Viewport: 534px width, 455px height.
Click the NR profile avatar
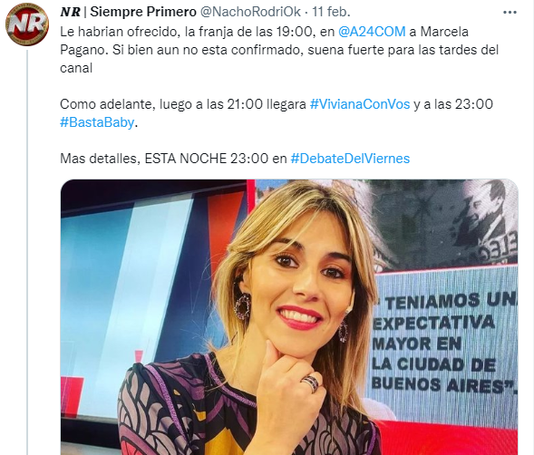(x=27, y=24)
